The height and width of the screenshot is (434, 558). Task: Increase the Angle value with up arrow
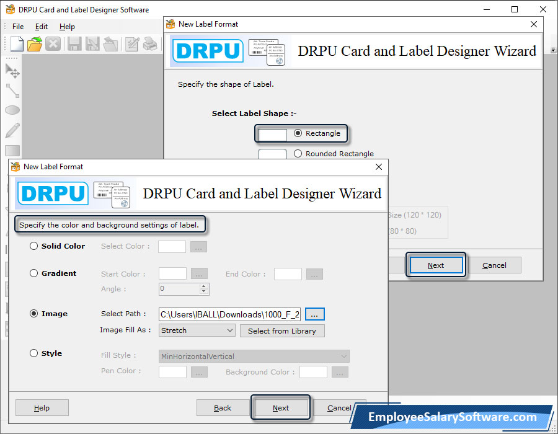203,286
